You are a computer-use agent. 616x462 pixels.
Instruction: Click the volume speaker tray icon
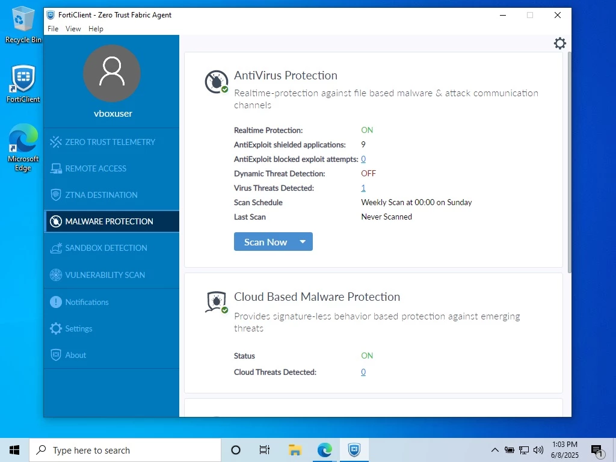538,450
